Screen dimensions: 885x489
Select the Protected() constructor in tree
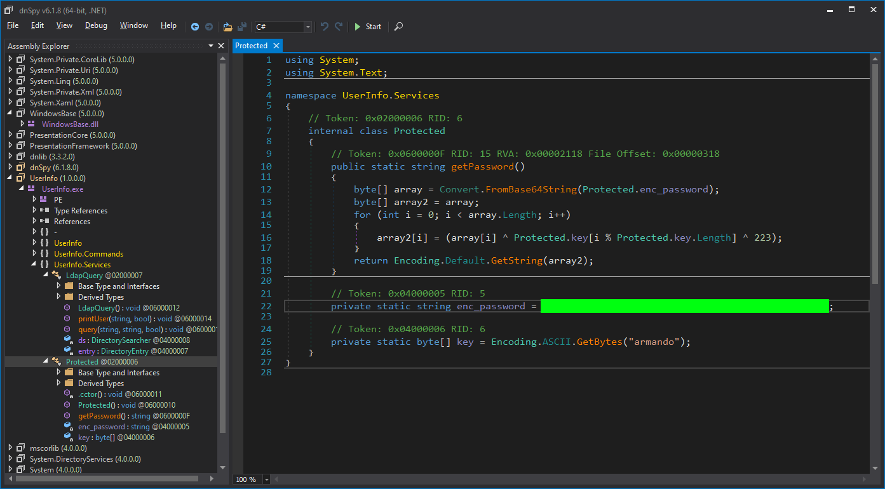pos(126,405)
